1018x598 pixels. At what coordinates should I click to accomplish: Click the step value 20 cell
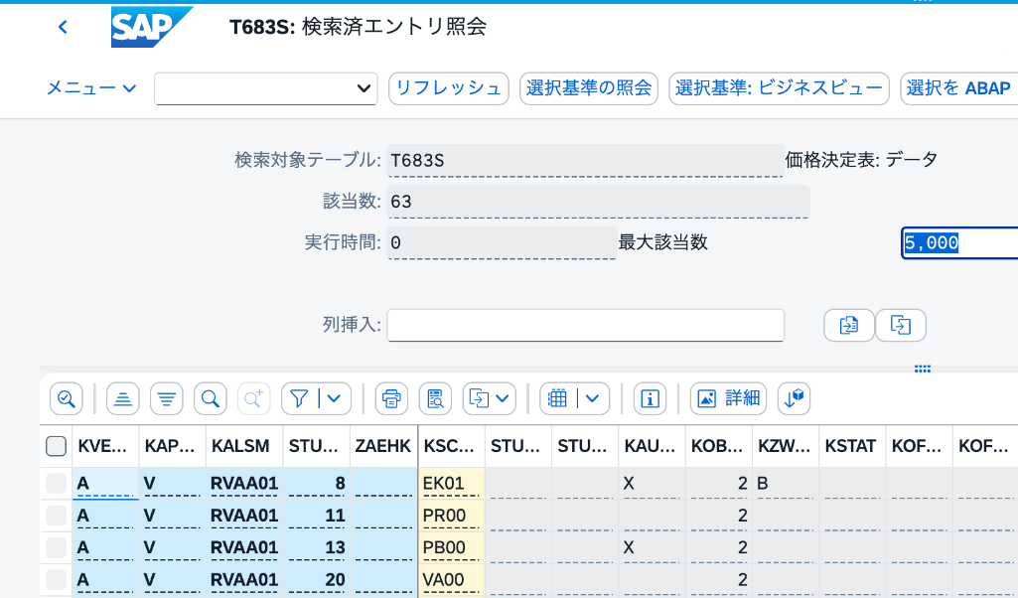[x=316, y=579]
